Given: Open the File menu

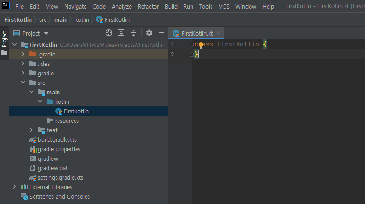Looking at the screenshot, I should (19, 7).
